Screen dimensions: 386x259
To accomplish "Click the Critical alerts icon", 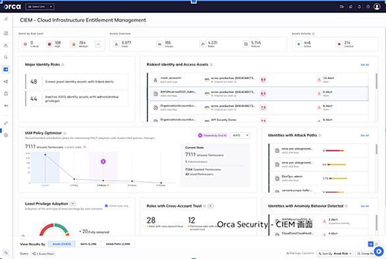I will tap(25, 44).
